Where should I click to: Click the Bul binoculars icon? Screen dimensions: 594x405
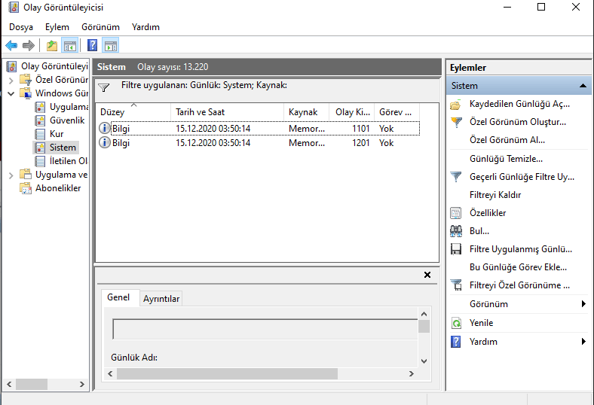[456, 231]
